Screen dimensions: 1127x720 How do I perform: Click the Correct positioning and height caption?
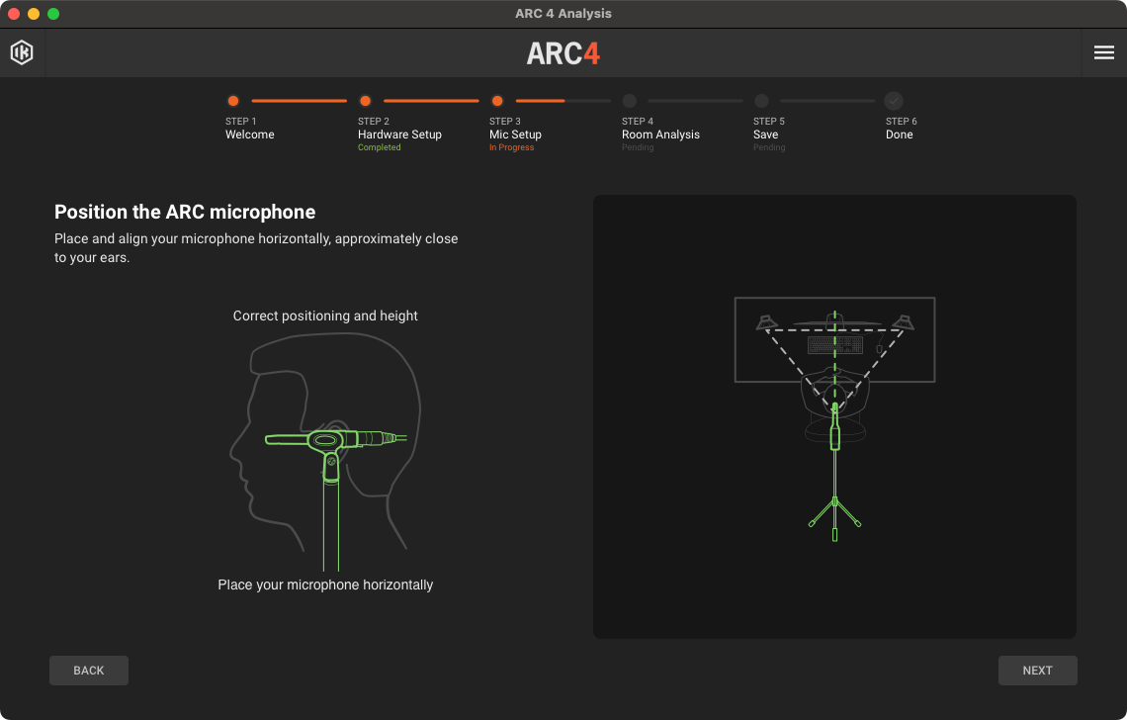(x=325, y=315)
